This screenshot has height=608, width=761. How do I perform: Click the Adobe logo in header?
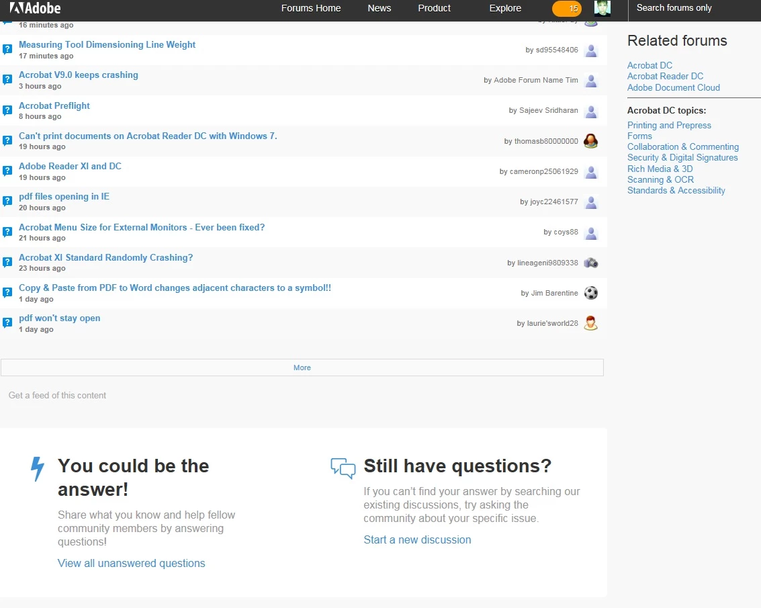[35, 8]
